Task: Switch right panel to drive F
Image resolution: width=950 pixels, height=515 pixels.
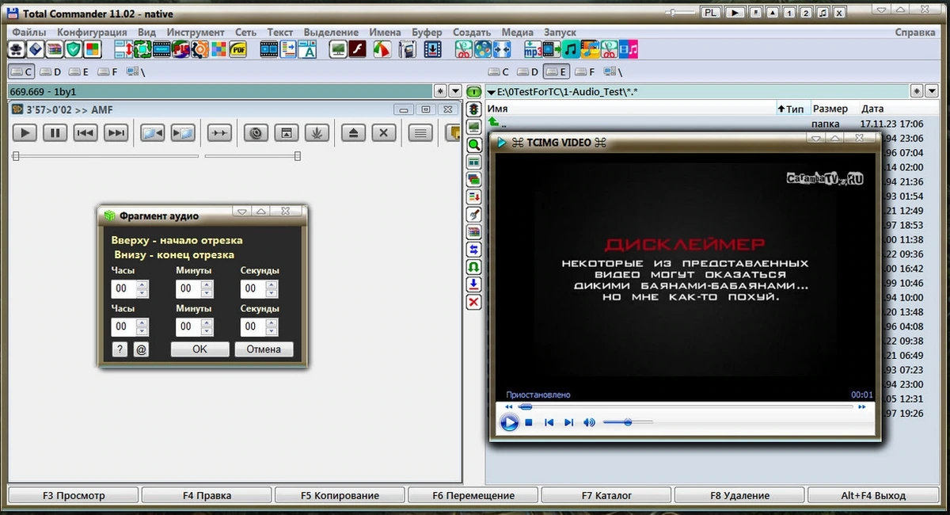Action: 583,72
